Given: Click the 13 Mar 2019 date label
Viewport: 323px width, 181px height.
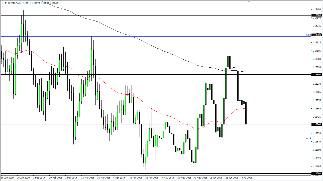Looking at the screenshot, I should [88, 178].
